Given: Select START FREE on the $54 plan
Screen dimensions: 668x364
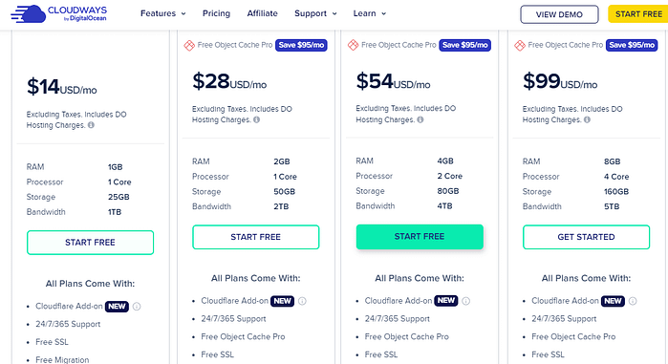Looking at the screenshot, I should coord(420,237).
